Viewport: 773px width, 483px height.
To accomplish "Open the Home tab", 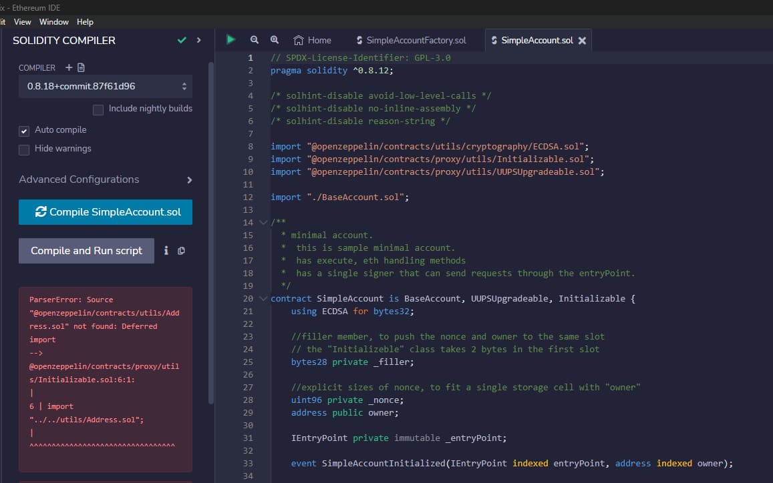I will pyautogui.click(x=312, y=41).
